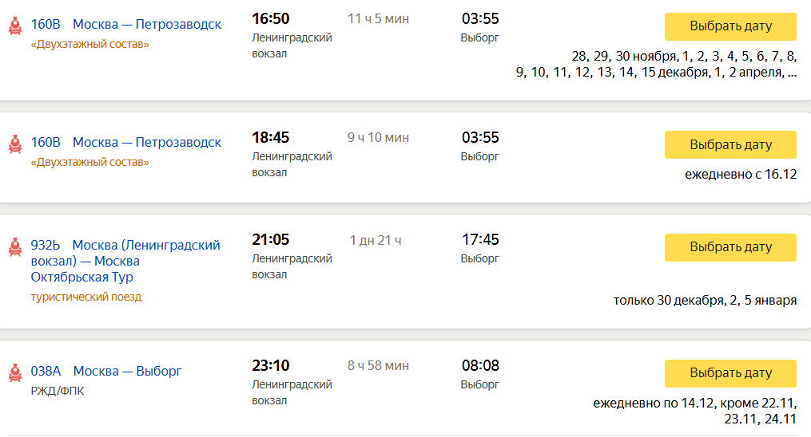Viewport: 811px width, 437px height.
Task: Open the 038А Москва — Выборг link
Action: [x=106, y=371]
